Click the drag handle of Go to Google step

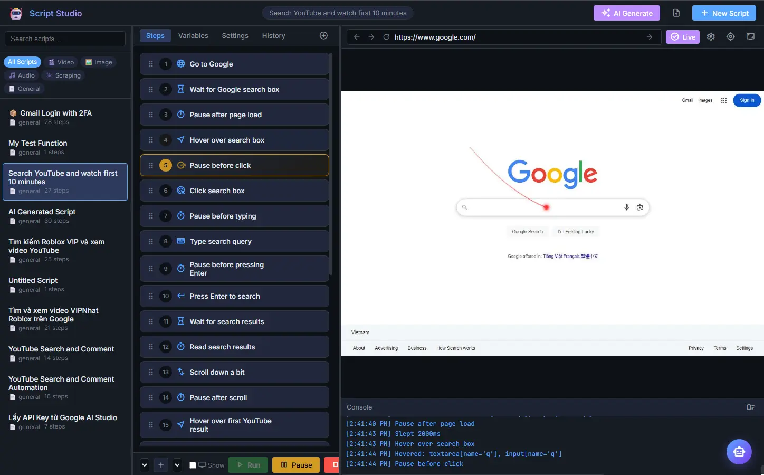pos(151,64)
